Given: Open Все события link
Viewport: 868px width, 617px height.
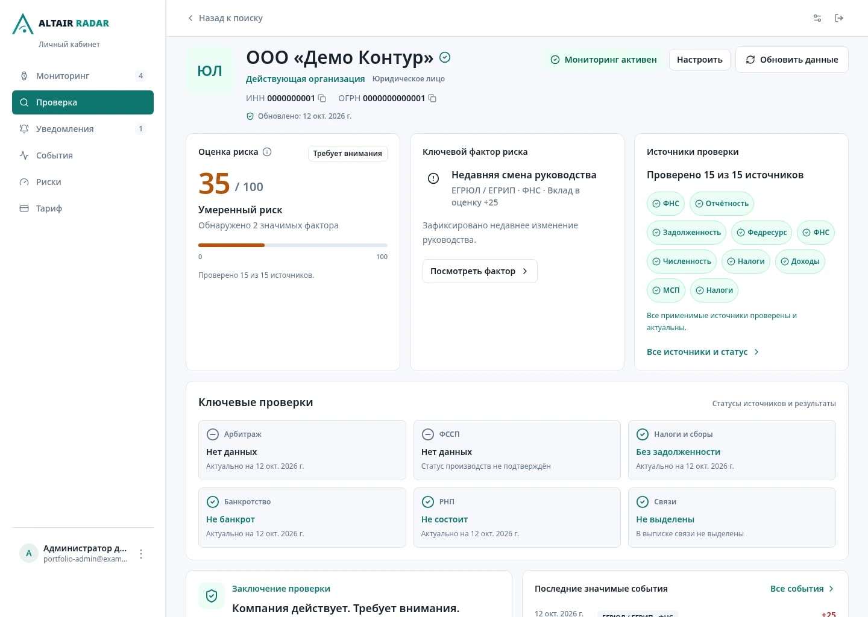Looking at the screenshot, I should tap(802, 589).
